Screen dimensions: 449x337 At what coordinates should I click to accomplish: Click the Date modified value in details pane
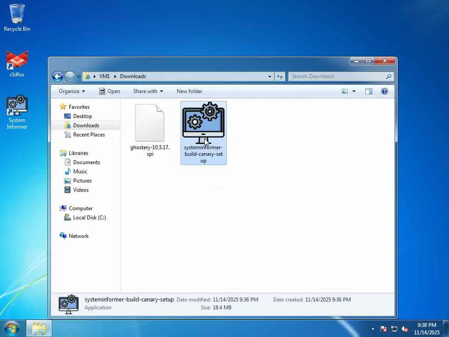[x=235, y=299]
